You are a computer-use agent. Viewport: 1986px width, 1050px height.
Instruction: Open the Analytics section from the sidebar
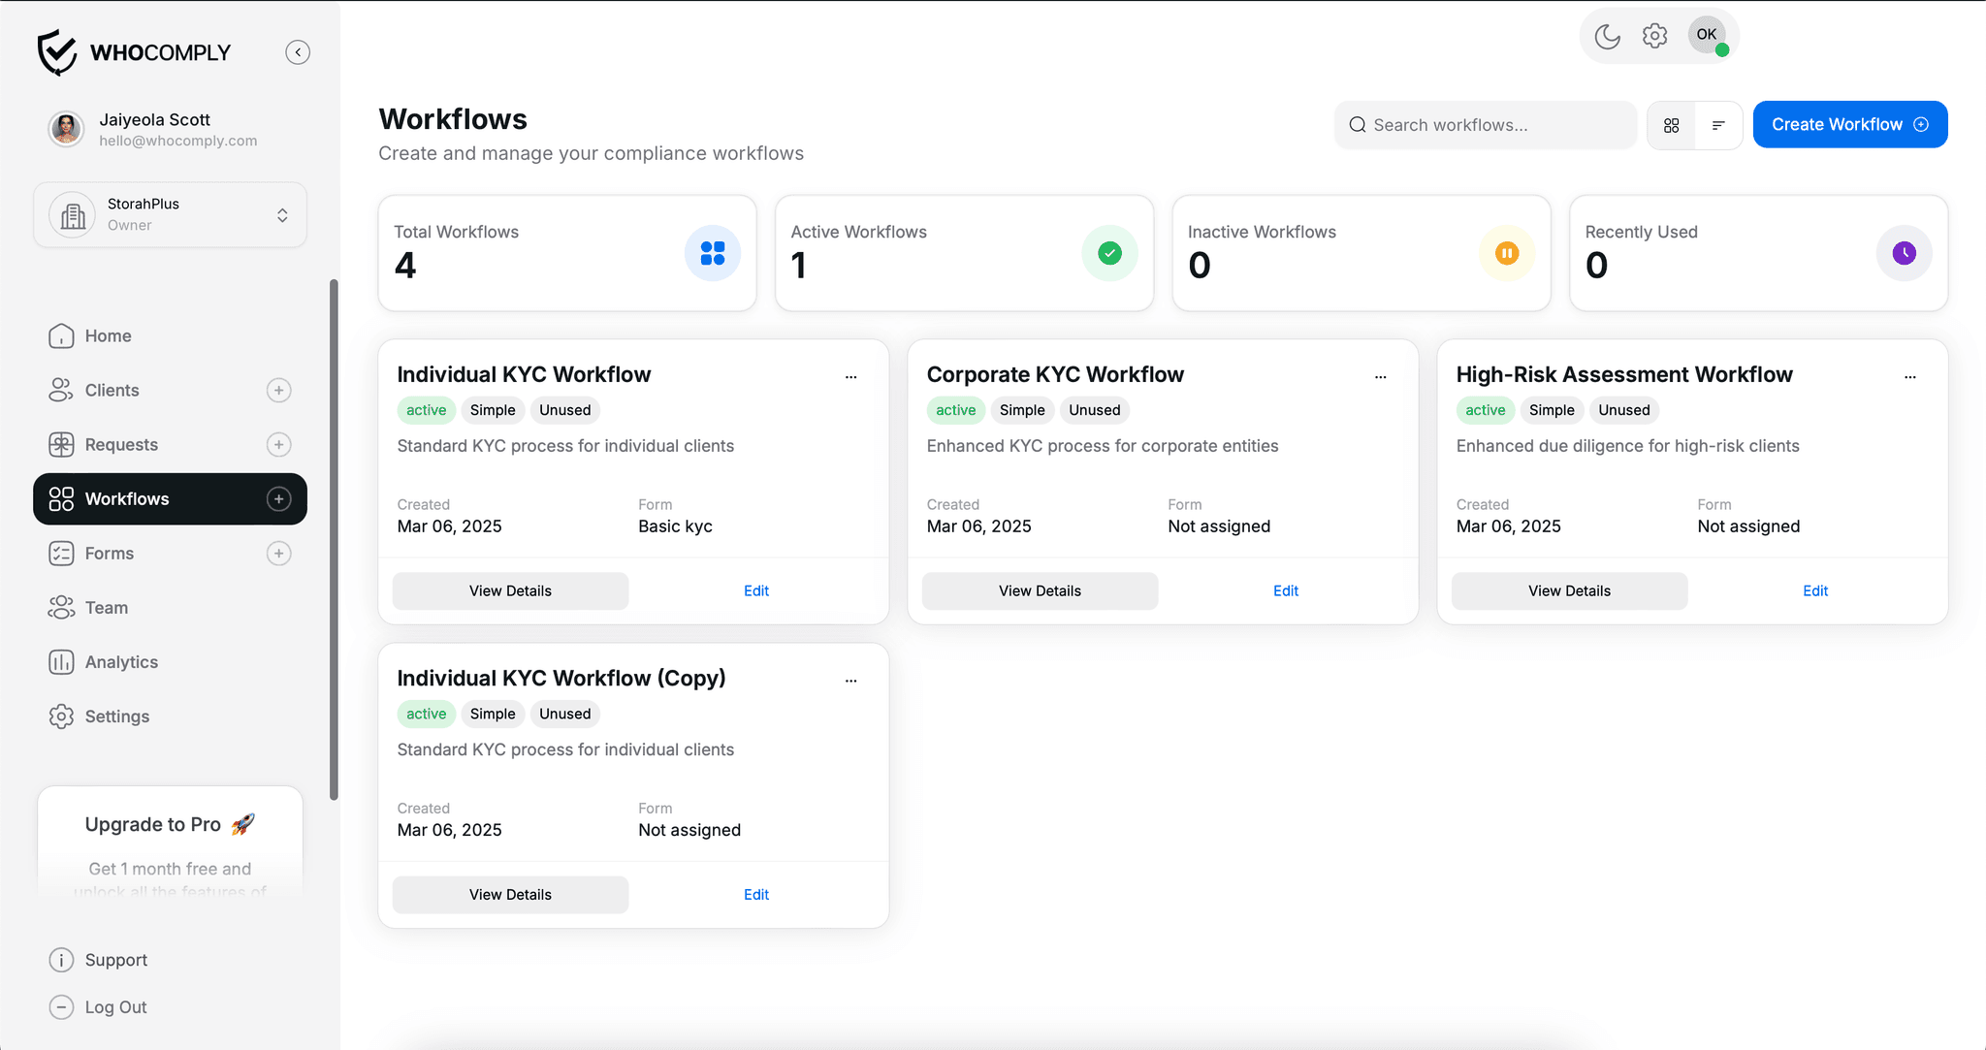tap(61, 661)
